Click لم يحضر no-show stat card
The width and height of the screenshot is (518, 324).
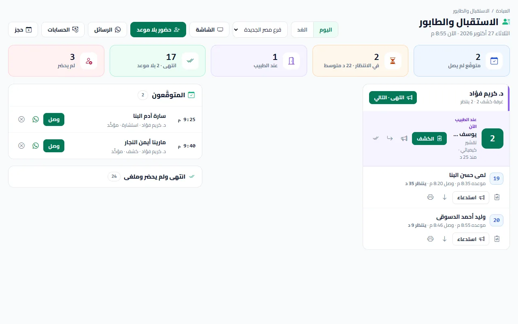pos(56,61)
